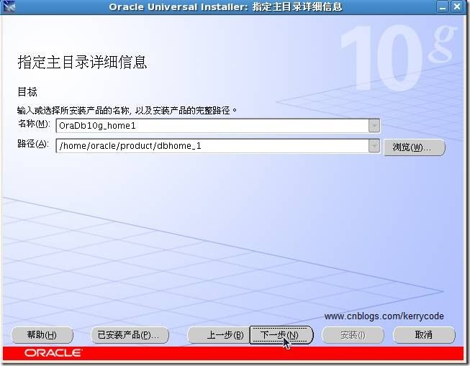Minimize the Oracle Universal Installer window

(x=442, y=6)
